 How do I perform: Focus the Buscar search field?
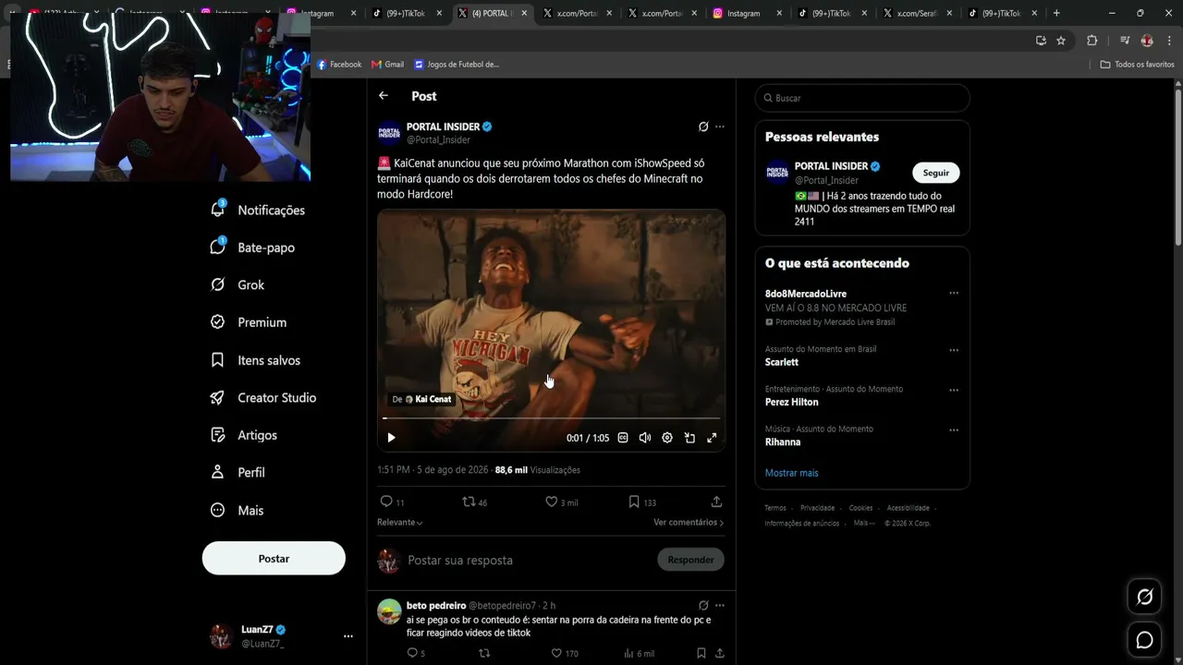point(862,98)
